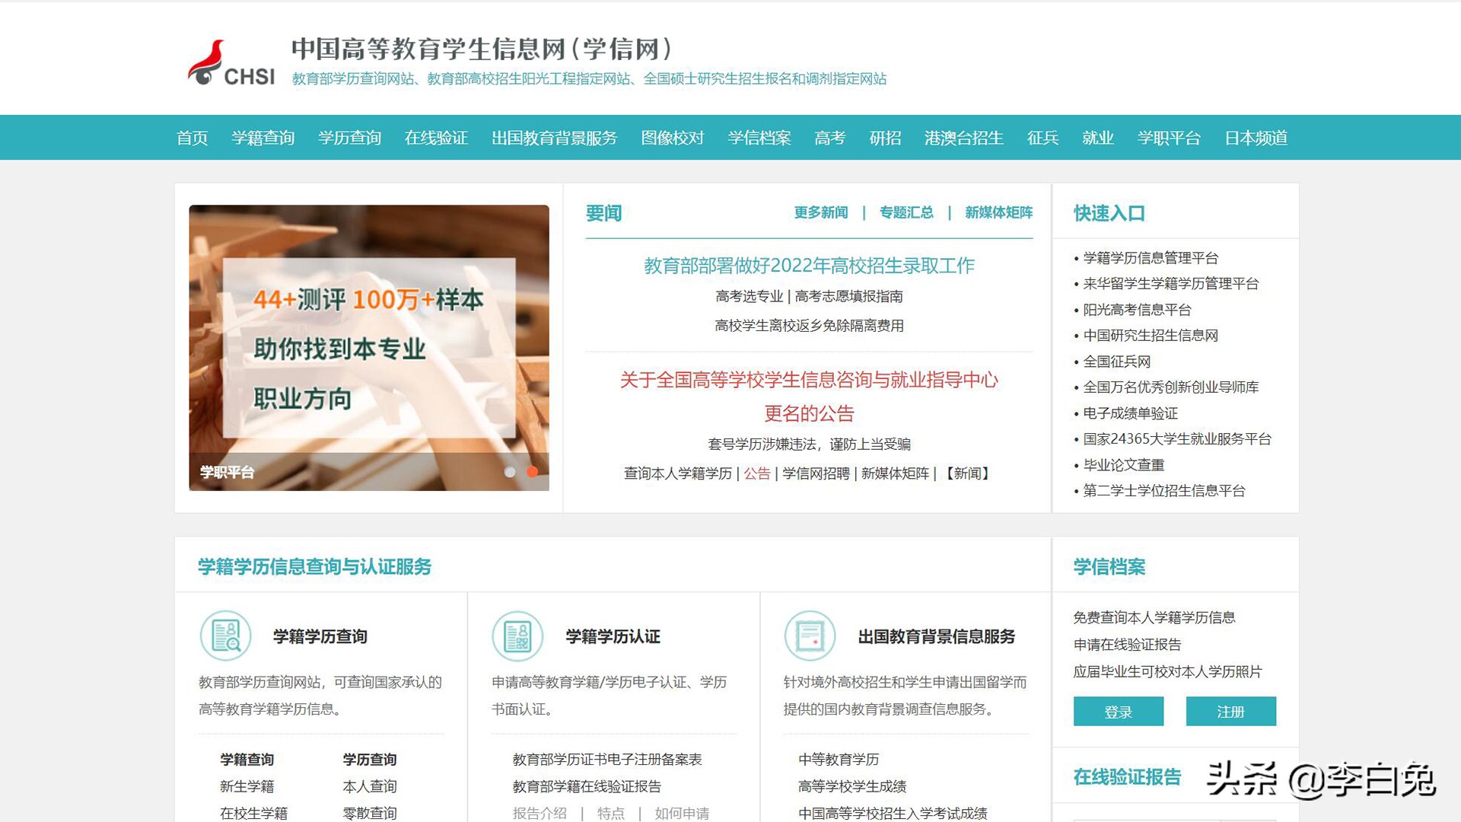Visit the 全国征兵网 quick entry

[1116, 362]
